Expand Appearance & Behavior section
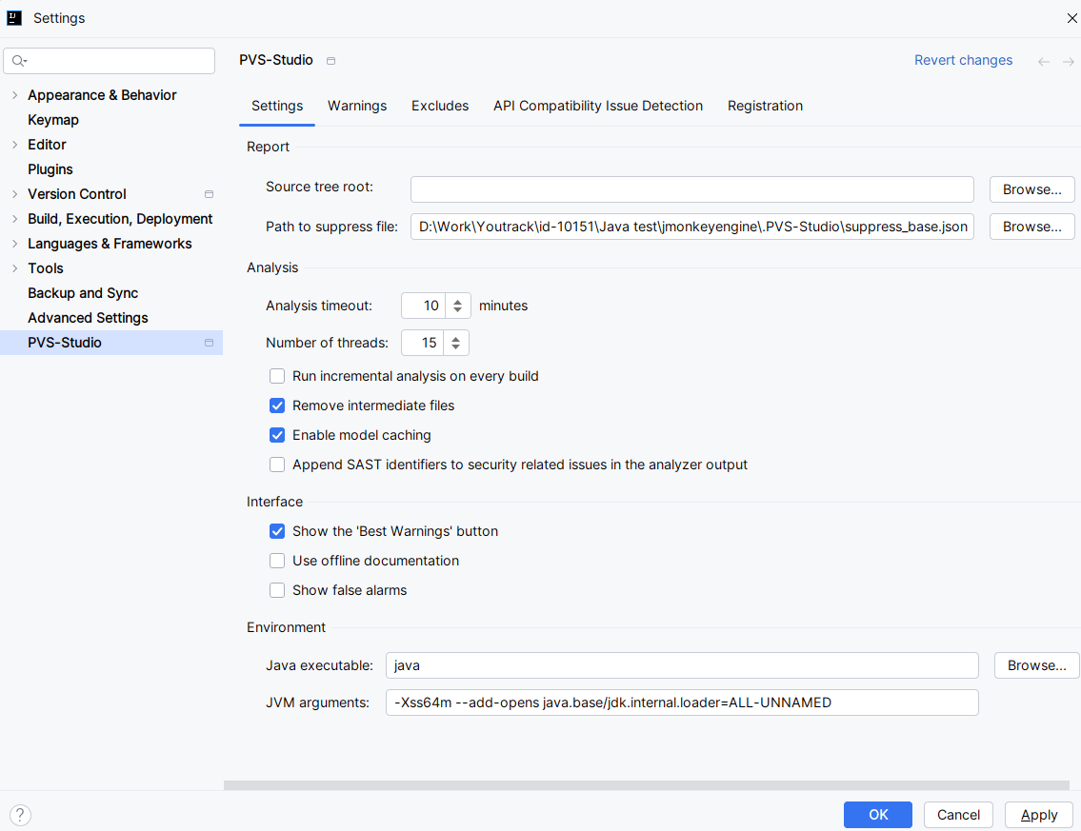Image resolution: width=1081 pixels, height=831 pixels. [x=14, y=95]
